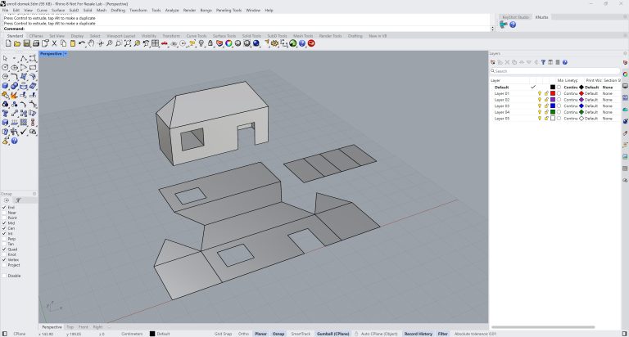The image size is (629, 337).
Task: Toggle SmartTrack in status bar
Action: click(x=301, y=334)
